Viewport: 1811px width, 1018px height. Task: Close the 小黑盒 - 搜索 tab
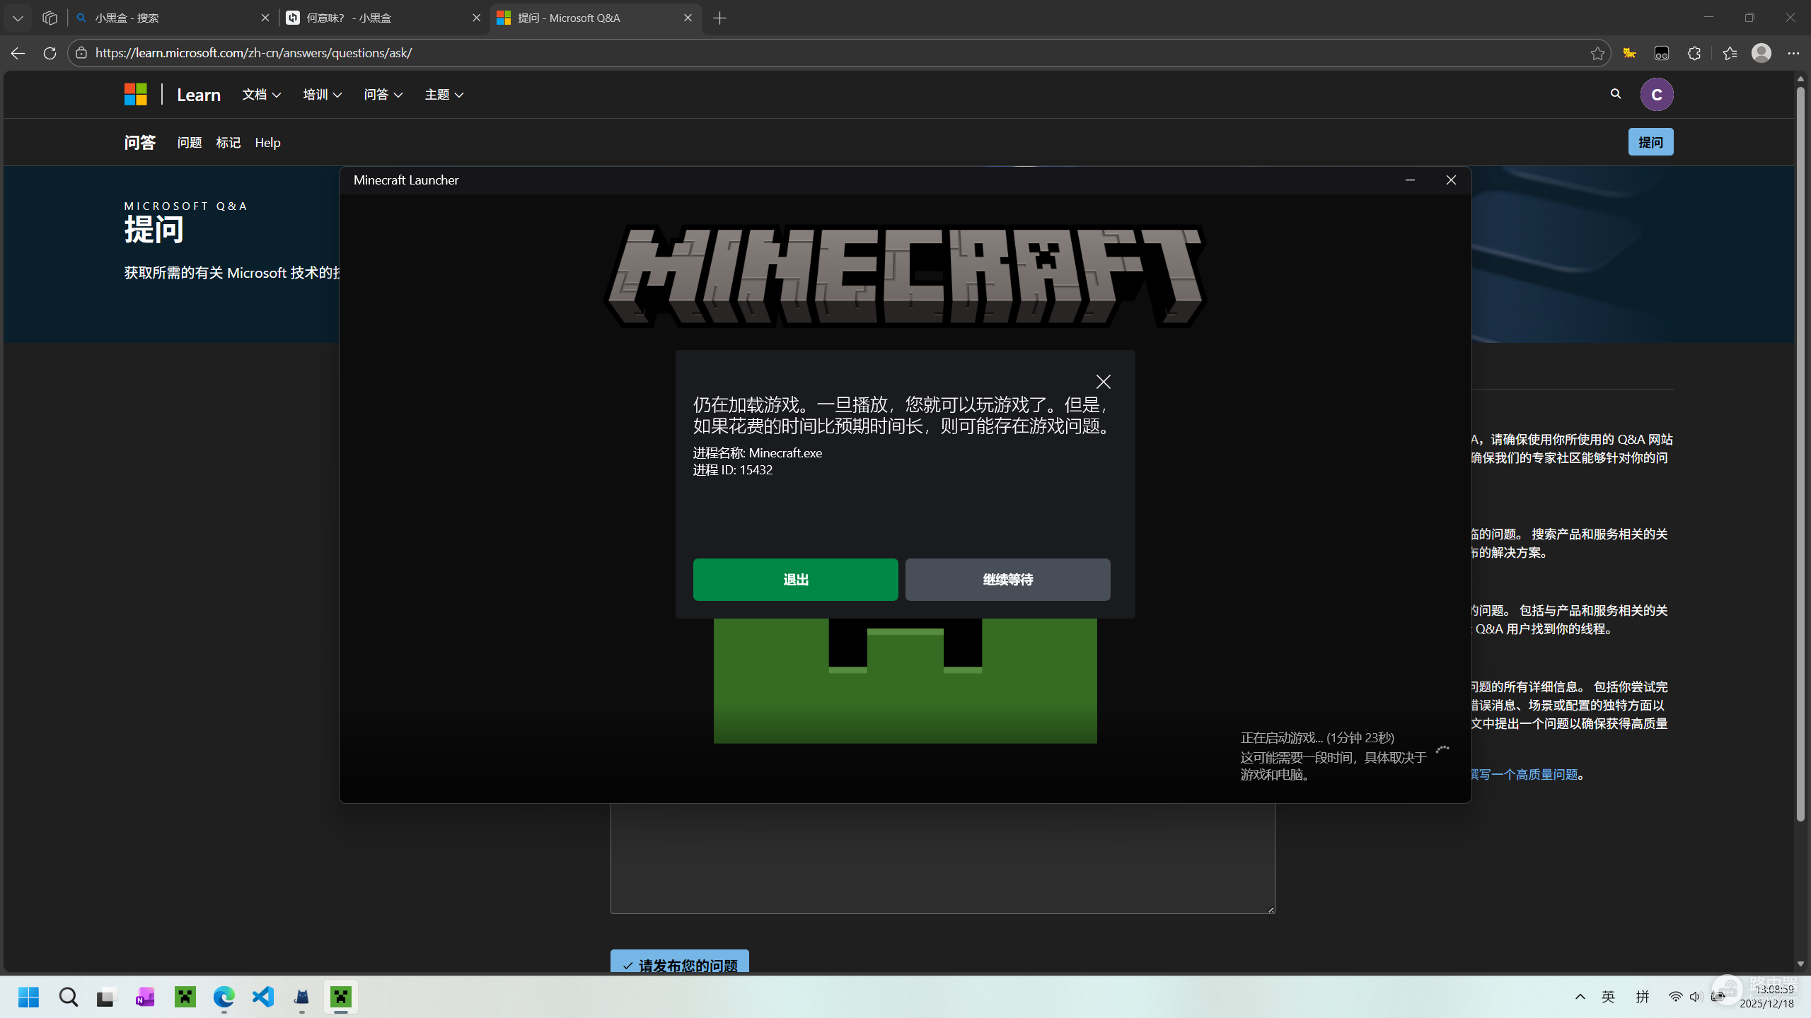(265, 18)
